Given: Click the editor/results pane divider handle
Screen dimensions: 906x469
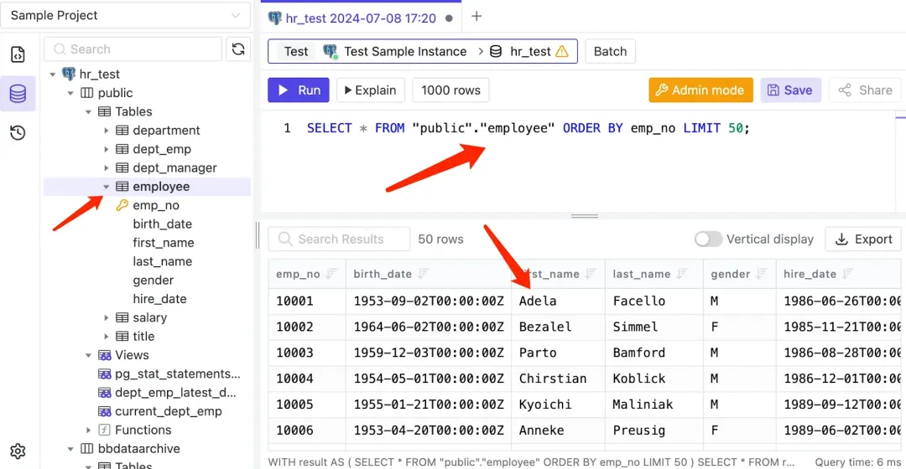Looking at the screenshot, I should [584, 216].
